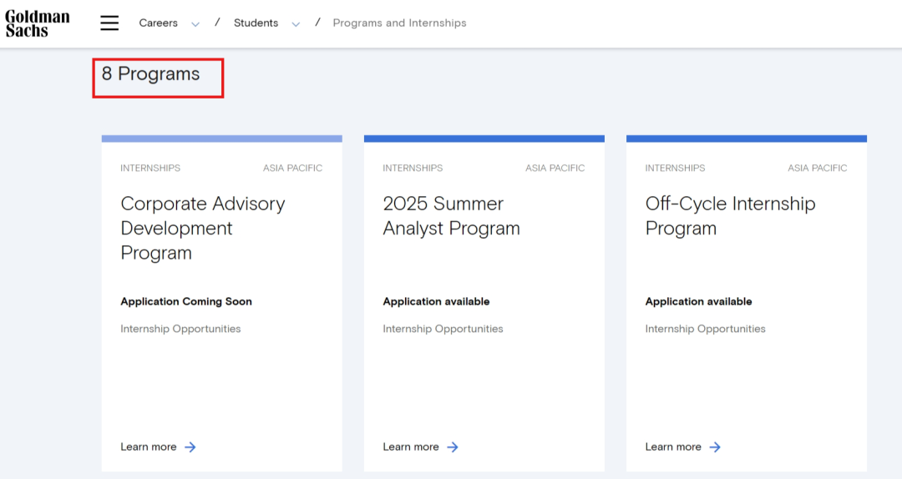Click arrow icon on Off-Cycle Internship card
Image resolution: width=902 pixels, height=479 pixels.
pos(715,446)
